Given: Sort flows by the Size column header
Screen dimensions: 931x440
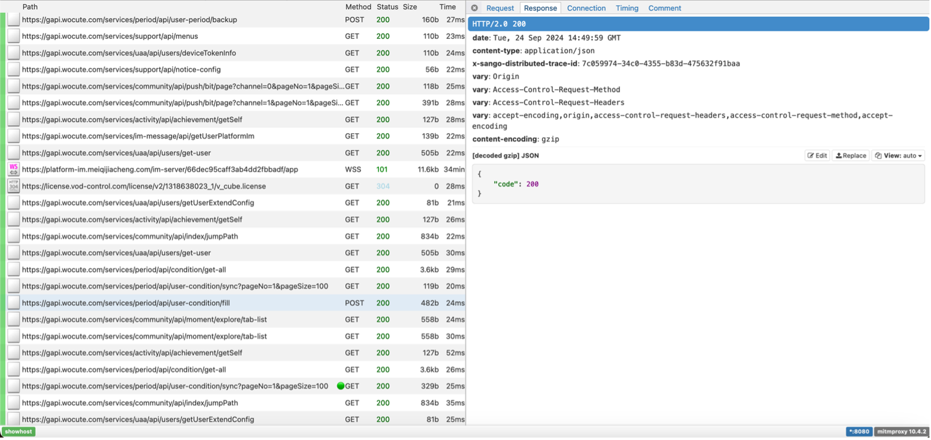Looking at the screenshot, I should 410,7.
